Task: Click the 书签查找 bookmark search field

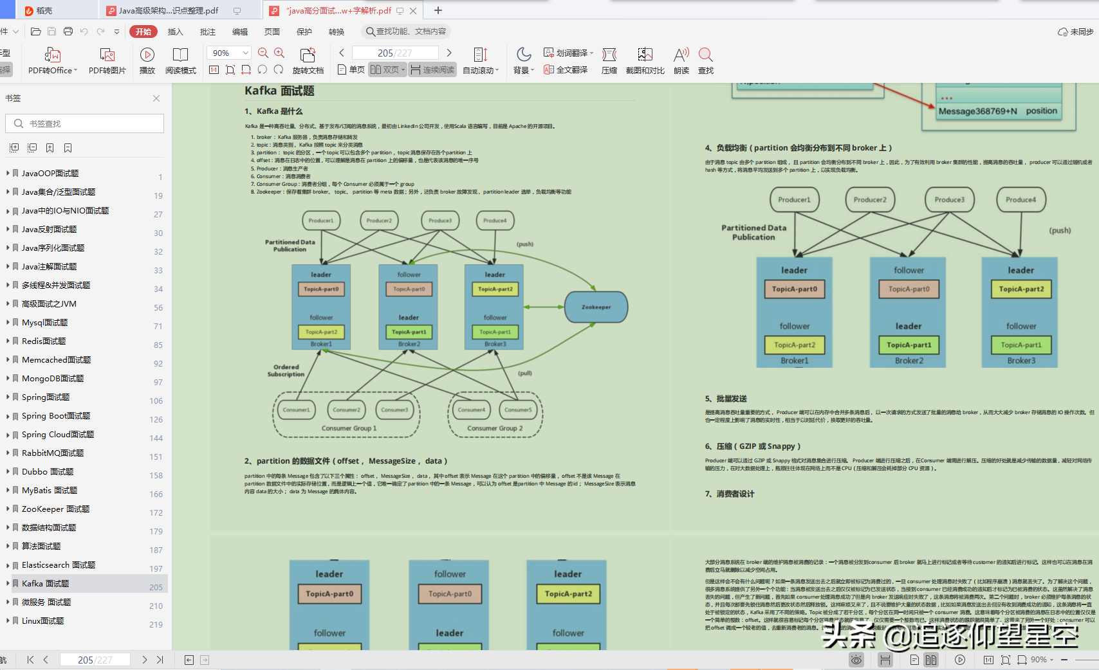Action: point(84,123)
